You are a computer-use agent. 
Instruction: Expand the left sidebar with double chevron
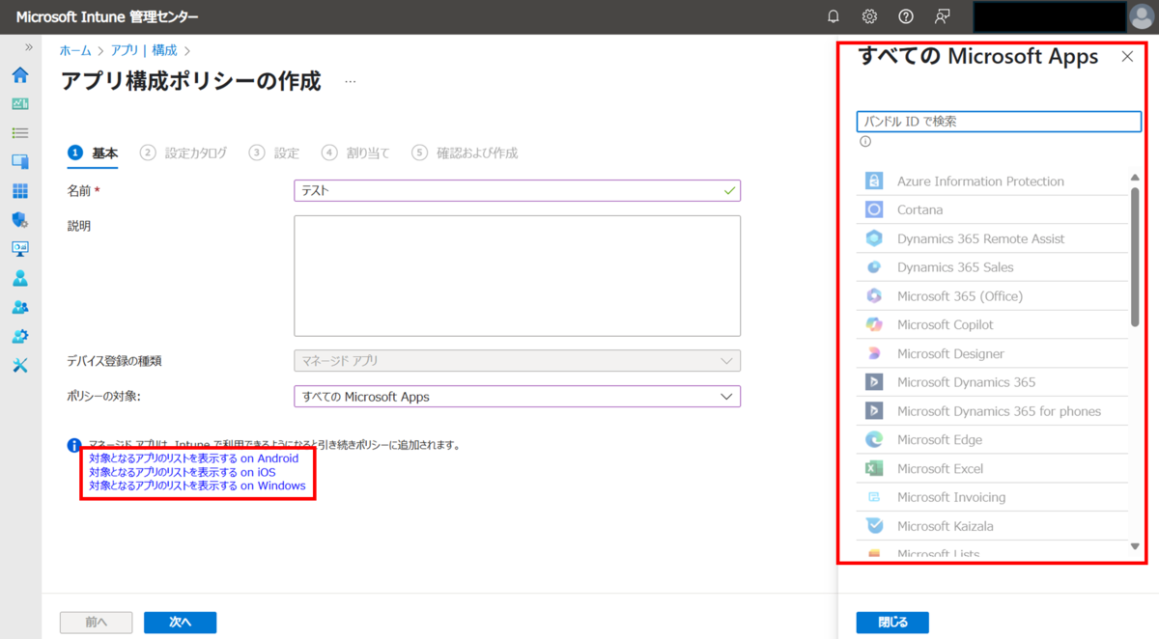28,47
